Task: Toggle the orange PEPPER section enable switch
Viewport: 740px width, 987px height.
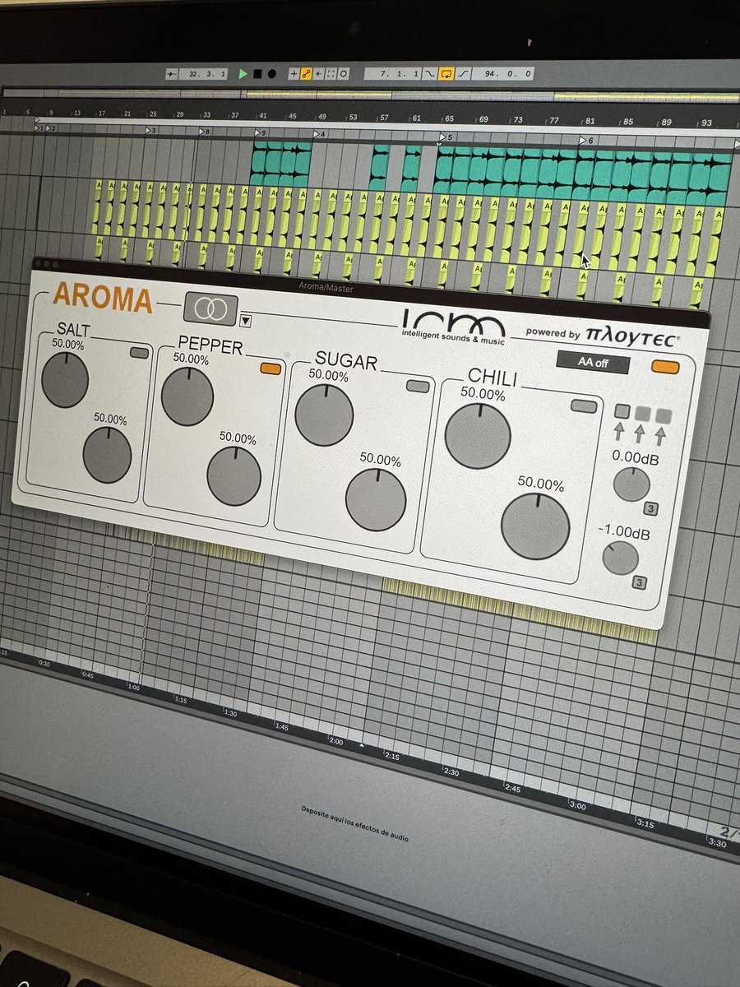Action: [x=271, y=368]
